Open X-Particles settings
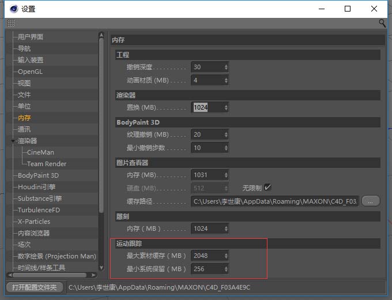 (x=34, y=222)
